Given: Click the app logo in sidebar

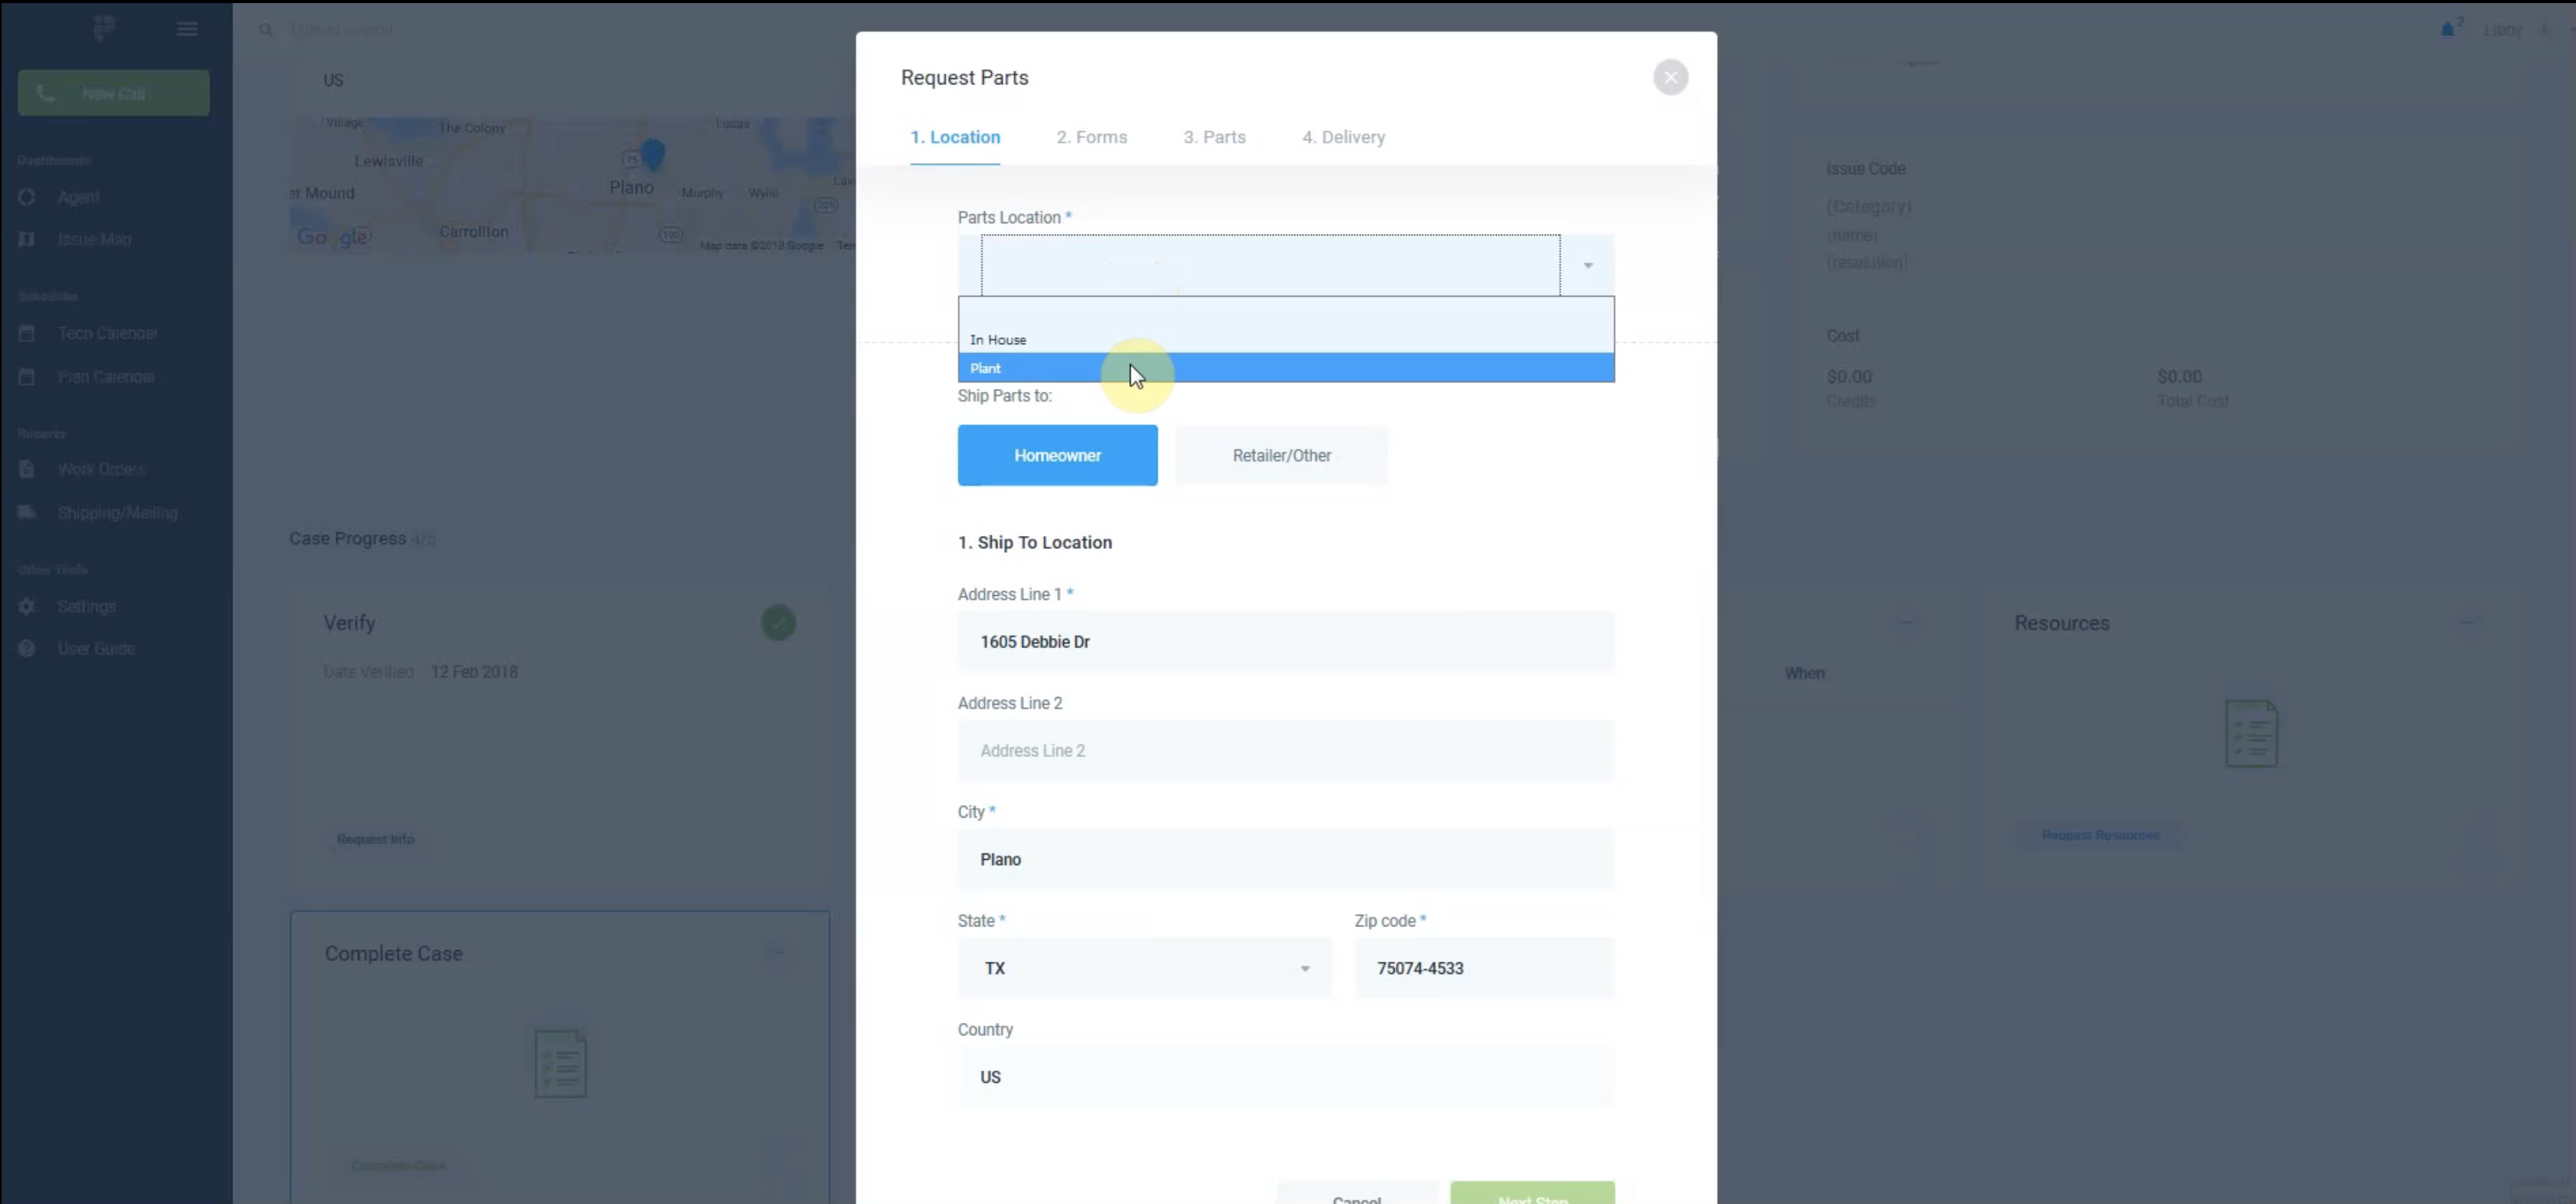Looking at the screenshot, I should point(104,28).
